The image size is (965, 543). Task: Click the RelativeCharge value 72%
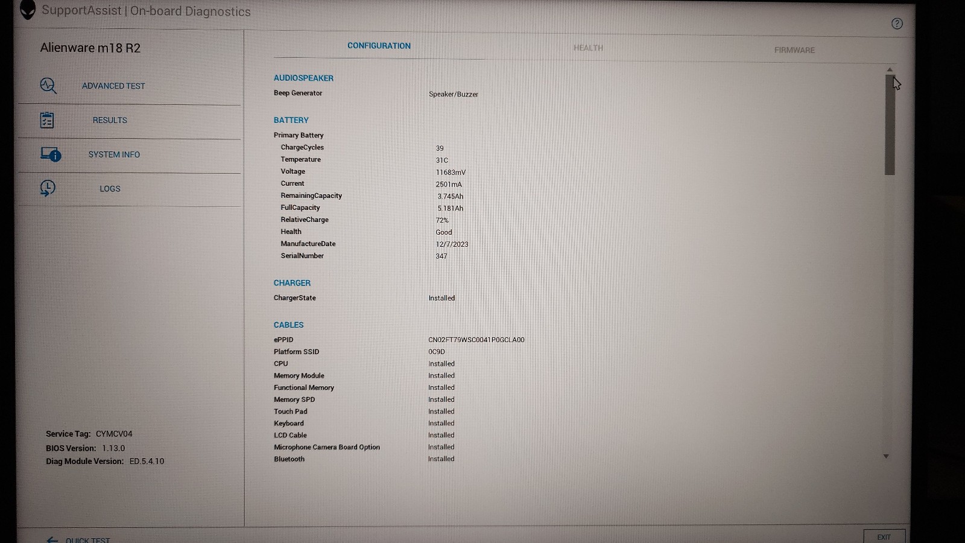tap(442, 220)
